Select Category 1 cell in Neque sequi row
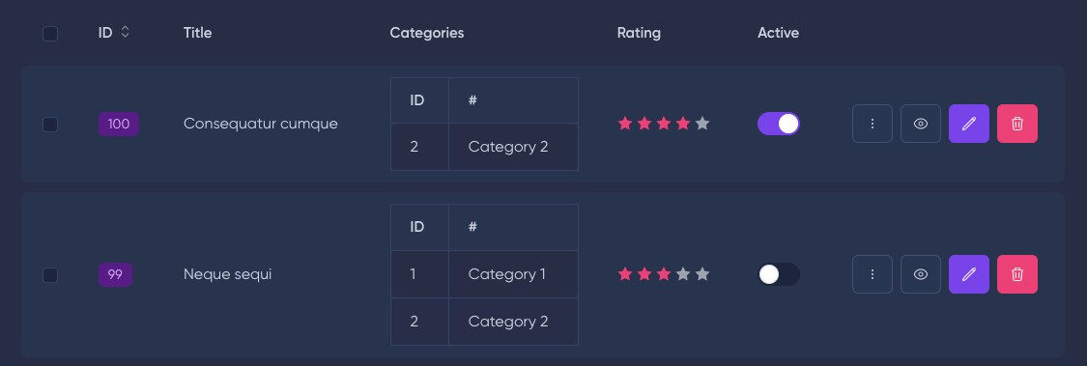 point(513,274)
